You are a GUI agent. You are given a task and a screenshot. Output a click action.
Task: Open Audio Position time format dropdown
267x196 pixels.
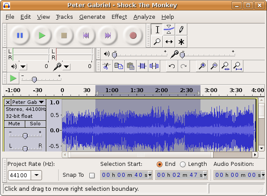(x=263, y=175)
